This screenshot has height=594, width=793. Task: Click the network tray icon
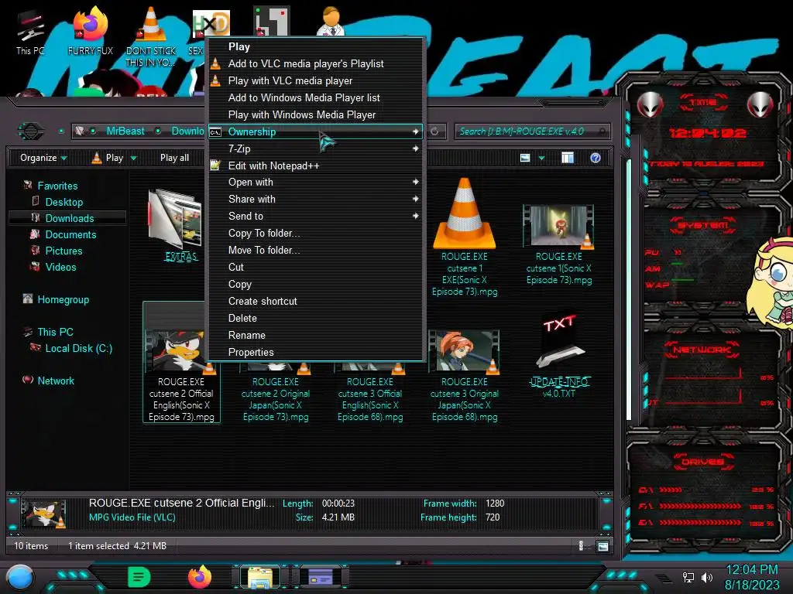click(688, 577)
